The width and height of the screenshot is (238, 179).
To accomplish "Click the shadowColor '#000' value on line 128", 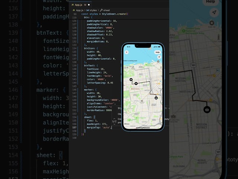I will coord(109,28).
